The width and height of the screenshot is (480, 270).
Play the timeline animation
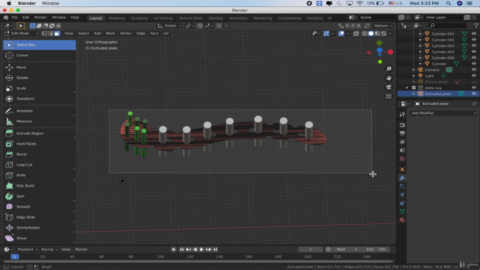pyautogui.click(x=202, y=250)
